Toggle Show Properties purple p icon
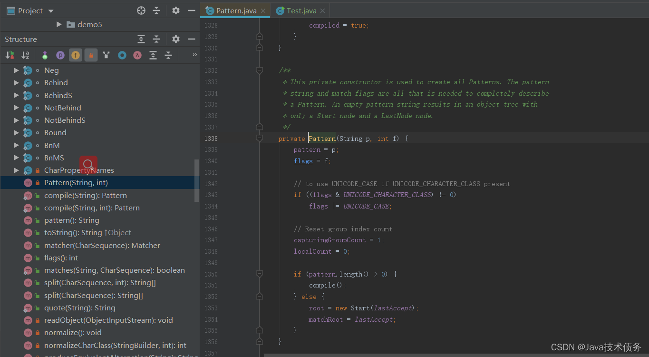This screenshot has width=649, height=357. tap(60, 55)
